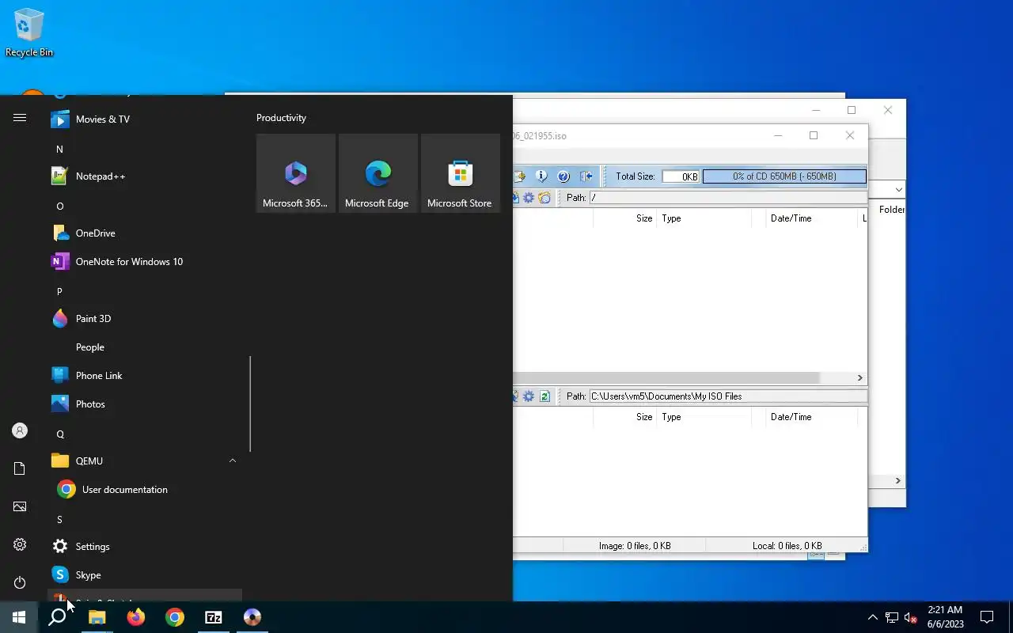Open Pictures from the Start rail

(20, 506)
